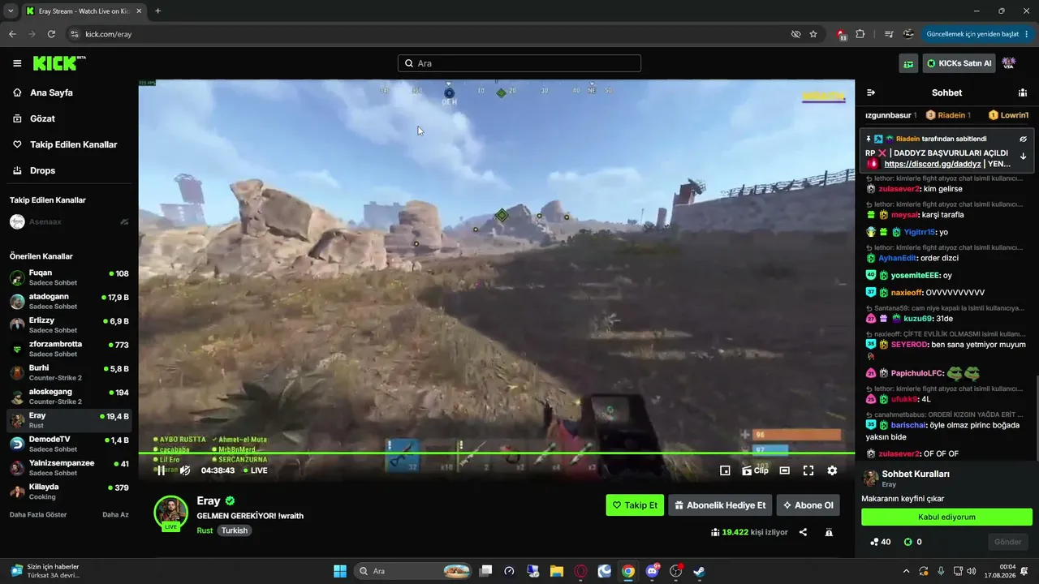The width and height of the screenshot is (1039, 584).
Task: Expand the pinned message with the down arrow
Action: (x=1024, y=156)
